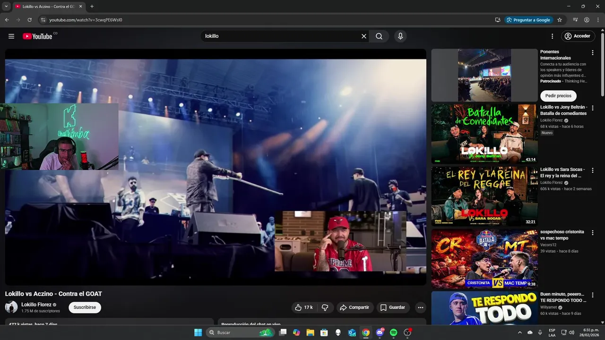Open ESP LAA language switcher

(x=552, y=332)
